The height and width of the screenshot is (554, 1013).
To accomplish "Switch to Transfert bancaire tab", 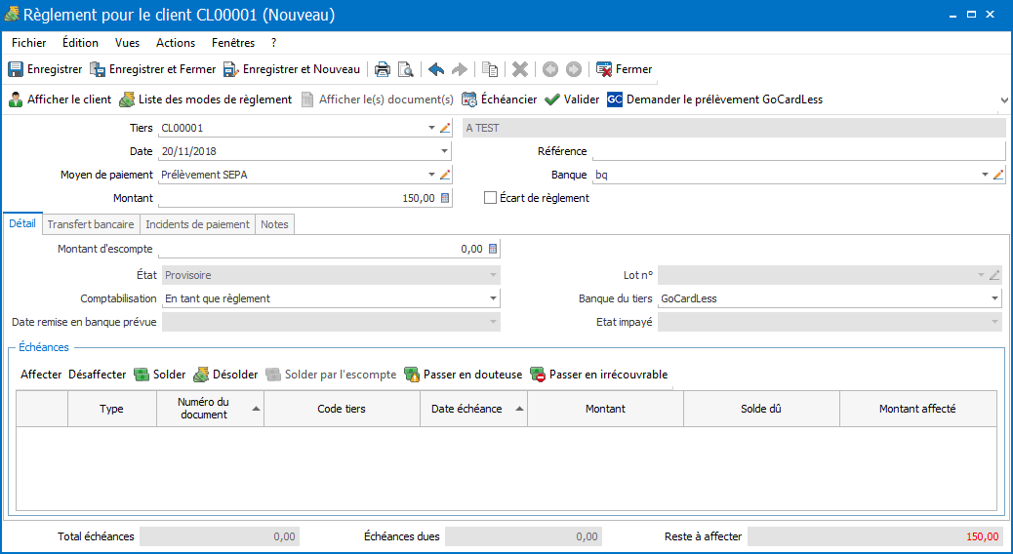I will (91, 224).
